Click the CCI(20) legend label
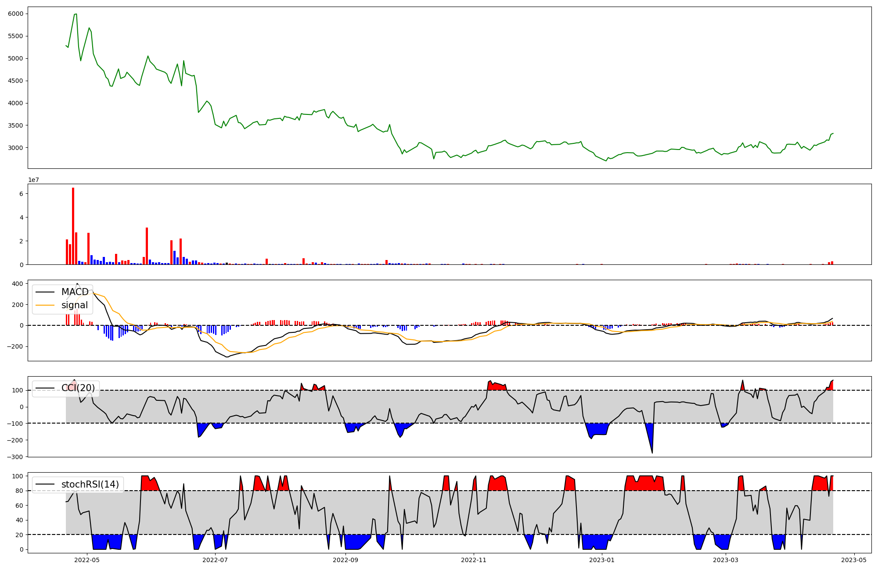Image resolution: width=878 pixels, height=570 pixels. point(78,388)
